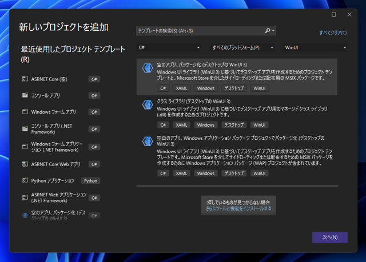Select 空のアプリ、パッケージ化 (デスクトップの WinUI 3) result
Viewport: 366px width, 262px height.
pos(237,77)
